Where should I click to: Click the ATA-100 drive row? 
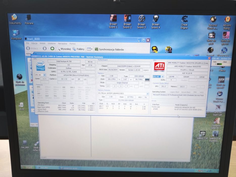coord(178,107)
